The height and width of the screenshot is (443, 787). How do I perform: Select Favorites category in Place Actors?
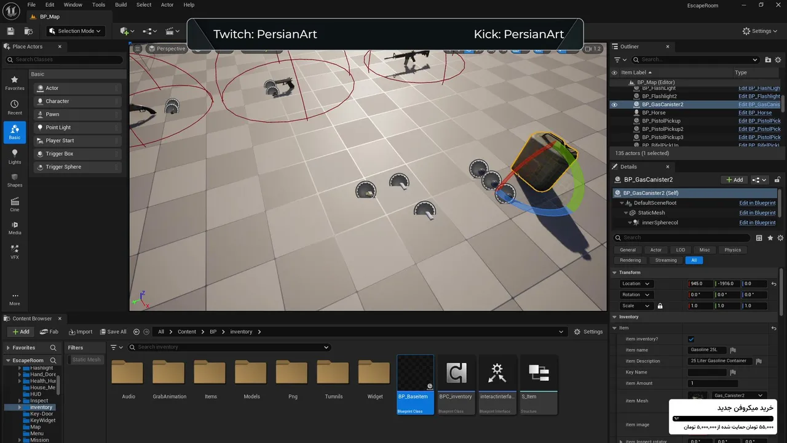click(15, 83)
